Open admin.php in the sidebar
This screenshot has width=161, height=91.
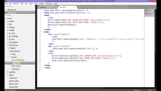tap(14, 81)
